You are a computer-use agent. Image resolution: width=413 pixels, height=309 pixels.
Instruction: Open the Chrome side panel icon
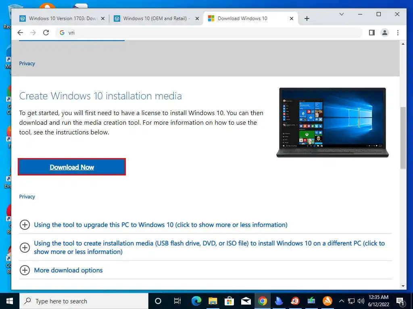pyautogui.click(x=371, y=33)
